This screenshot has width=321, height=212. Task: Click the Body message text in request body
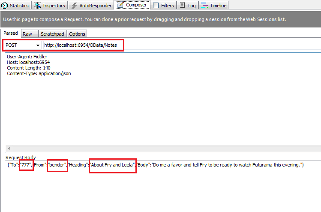[227, 165]
